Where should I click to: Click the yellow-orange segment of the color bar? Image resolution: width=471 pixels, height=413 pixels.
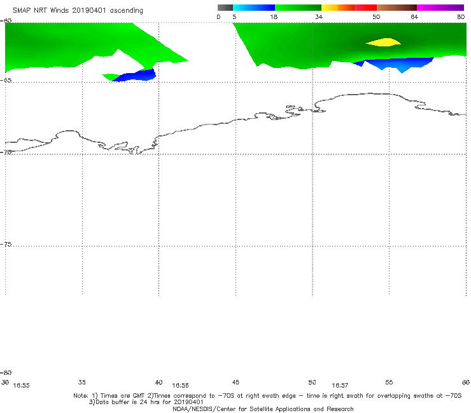pyautogui.click(x=338, y=8)
